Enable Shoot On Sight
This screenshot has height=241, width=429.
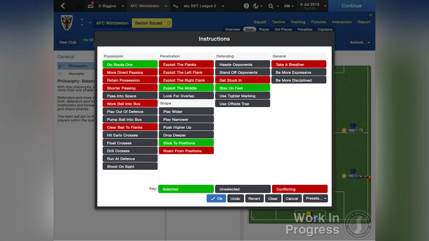coord(130,166)
